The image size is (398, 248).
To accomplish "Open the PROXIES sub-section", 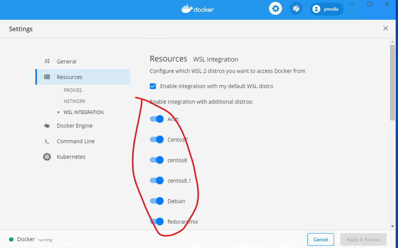I will [73, 90].
